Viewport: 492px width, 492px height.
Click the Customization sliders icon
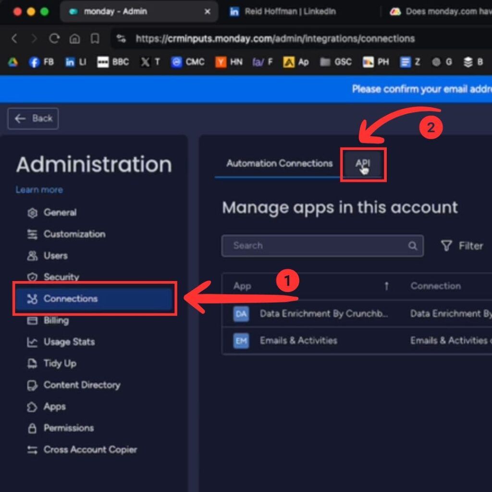pos(32,234)
